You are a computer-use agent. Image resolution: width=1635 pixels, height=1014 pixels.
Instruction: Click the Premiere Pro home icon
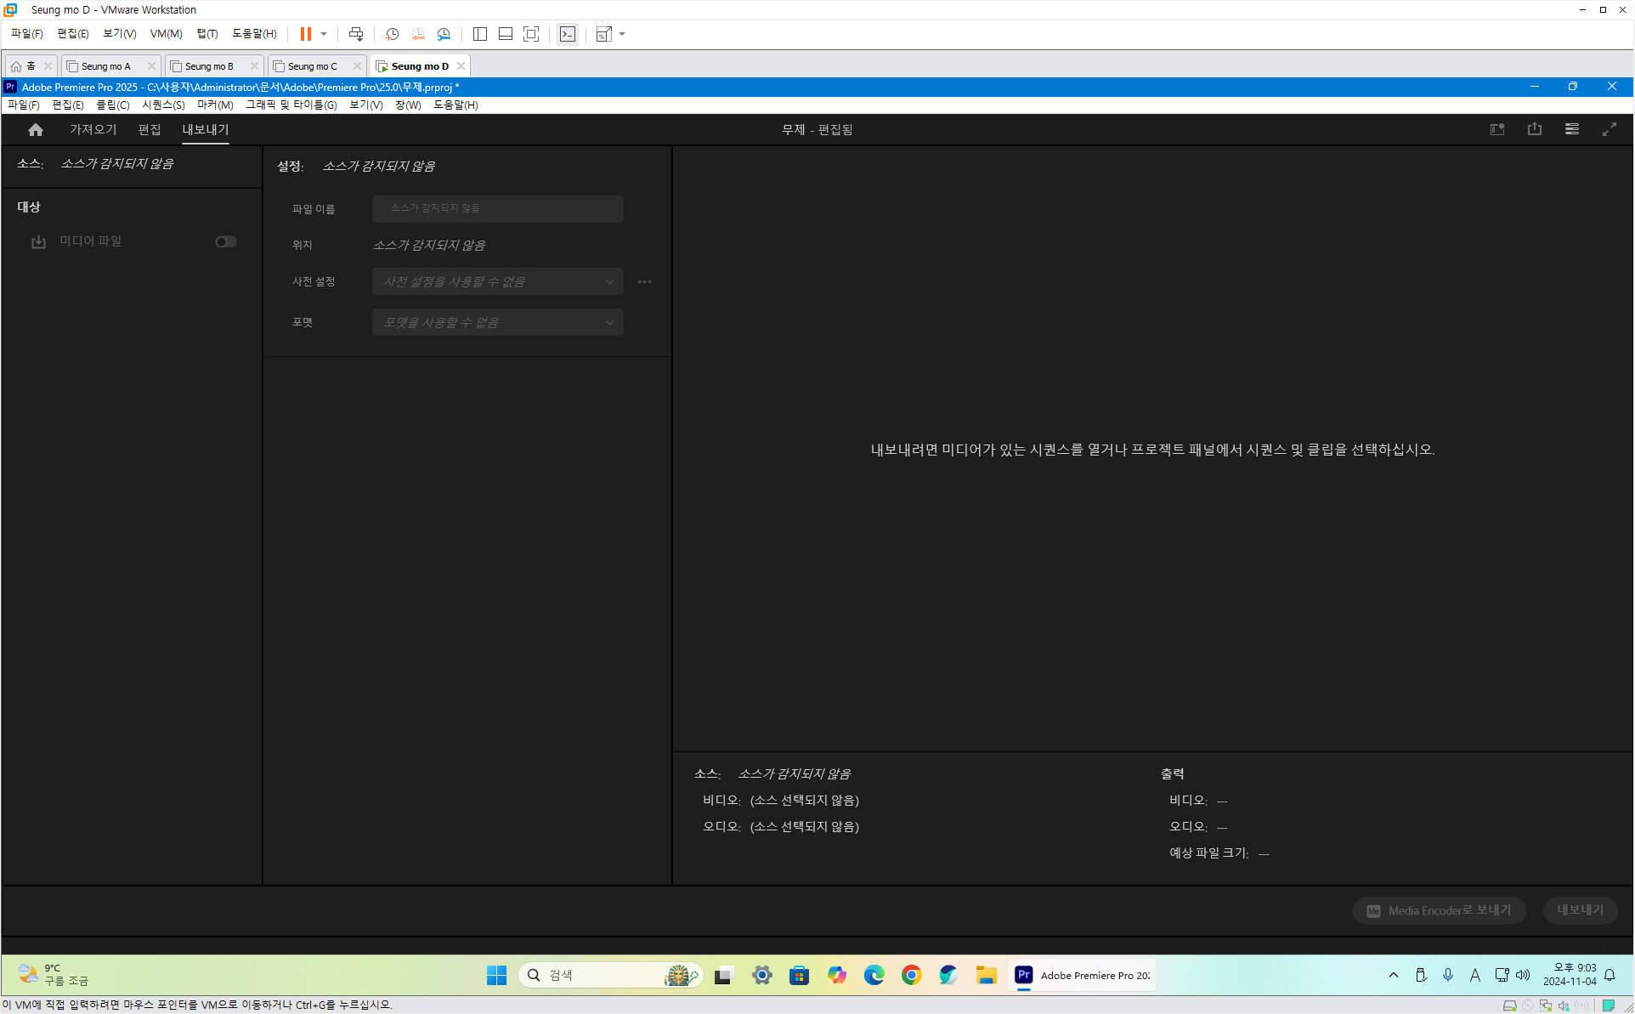(x=35, y=130)
